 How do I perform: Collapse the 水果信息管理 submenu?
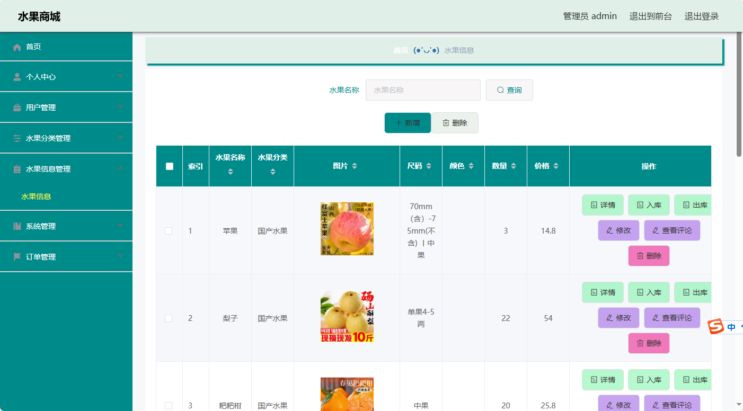(x=120, y=168)
